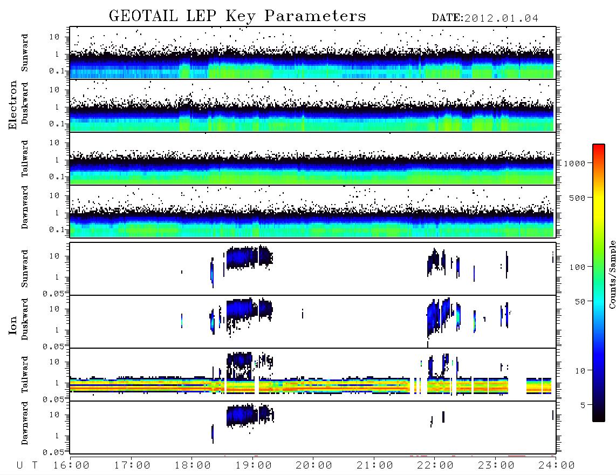
Task: Click the 1000 colorbar tick value
Action: click(x=575, y=164)
